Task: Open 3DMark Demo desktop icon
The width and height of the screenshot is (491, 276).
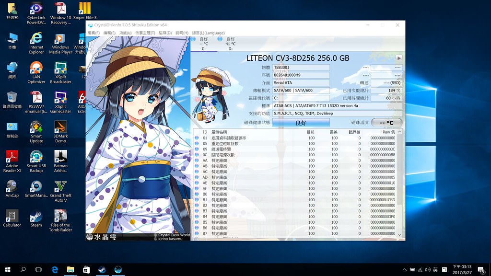Action: coord(60,132)
